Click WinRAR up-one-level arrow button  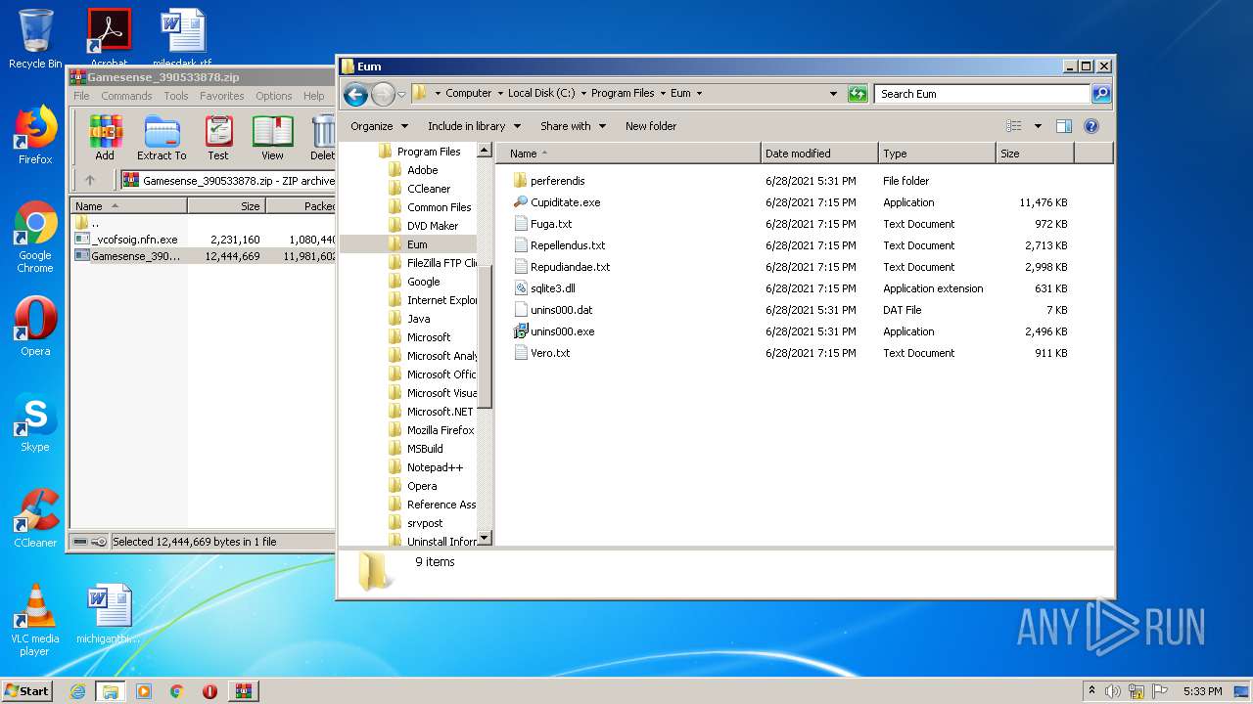point(90,180)
